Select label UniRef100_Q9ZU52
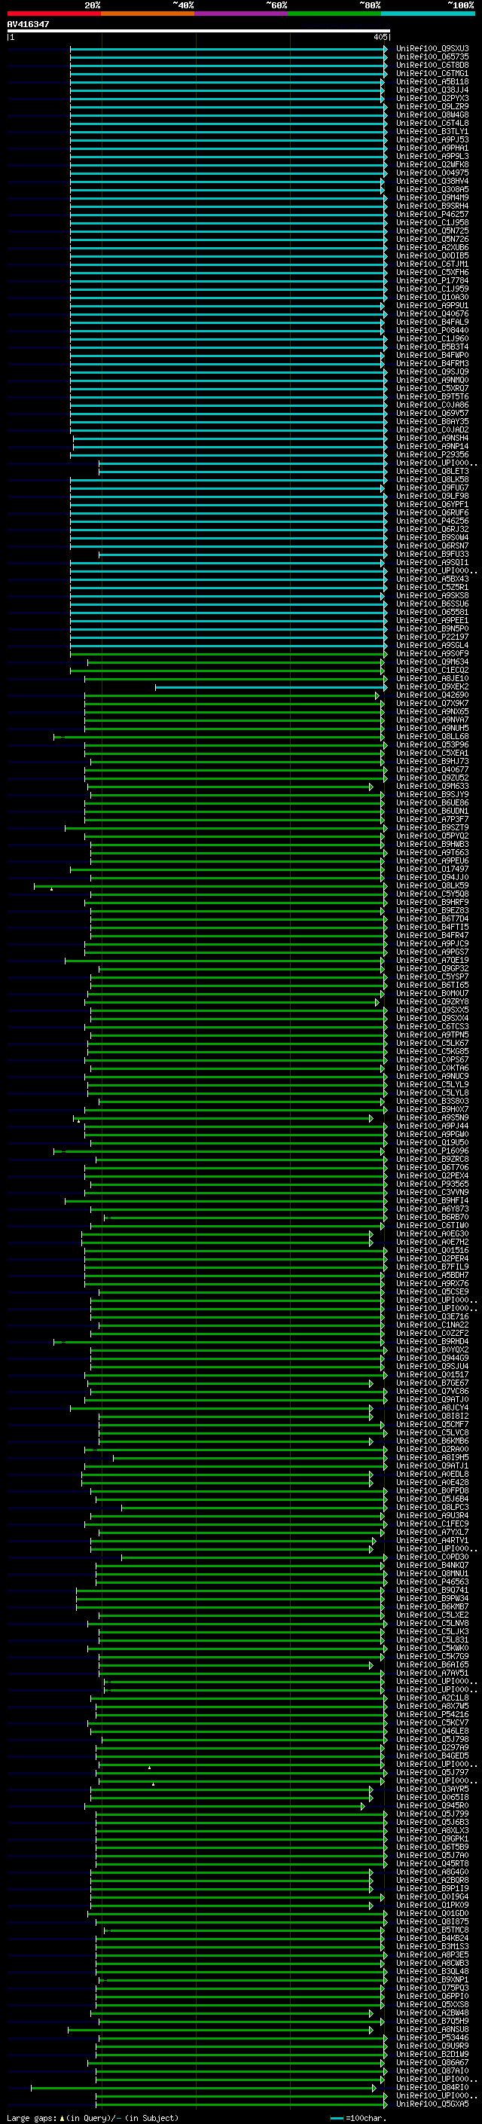 tap(432, 778)
